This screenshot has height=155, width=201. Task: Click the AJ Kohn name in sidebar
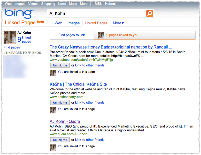click(24, 33)
